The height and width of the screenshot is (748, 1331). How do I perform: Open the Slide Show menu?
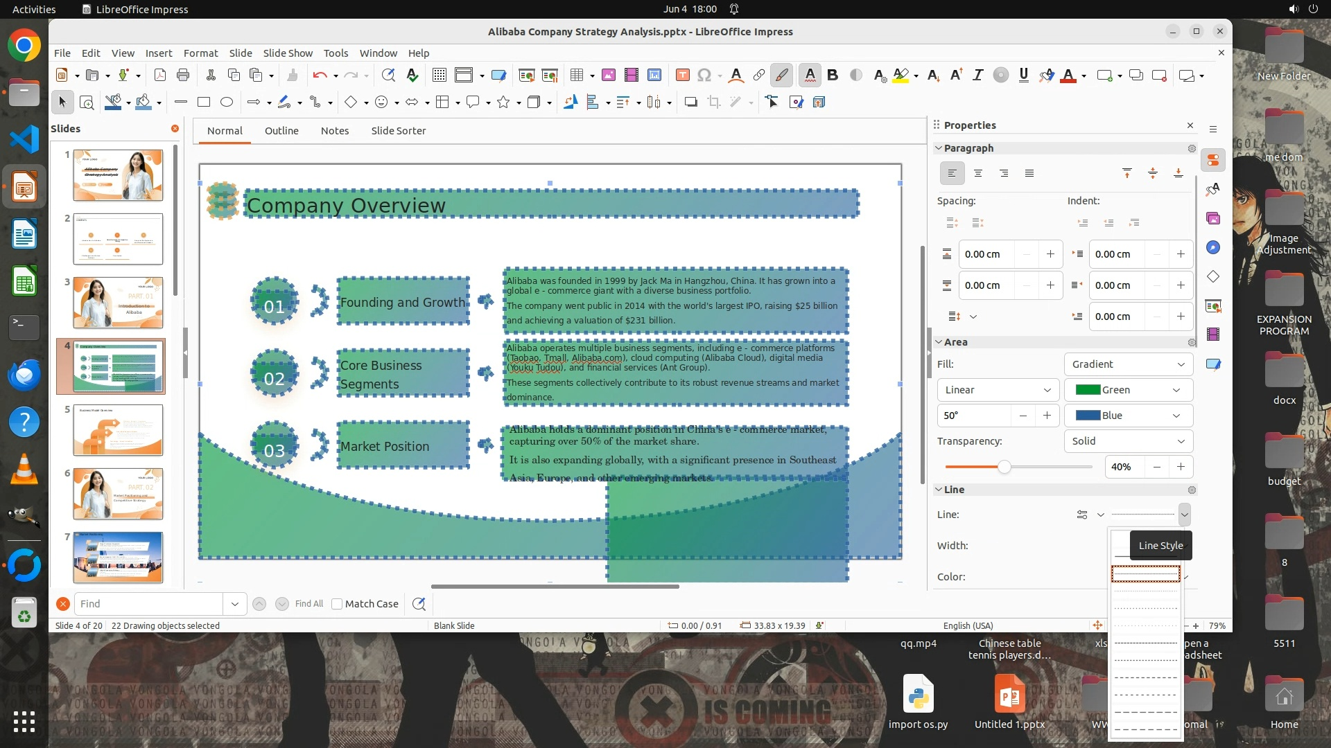point(288,53)
